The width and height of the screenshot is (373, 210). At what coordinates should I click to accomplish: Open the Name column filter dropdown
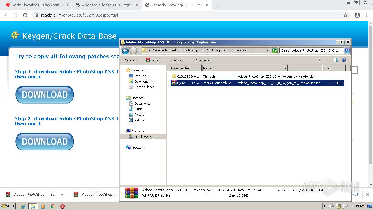[x=285, y=68]
